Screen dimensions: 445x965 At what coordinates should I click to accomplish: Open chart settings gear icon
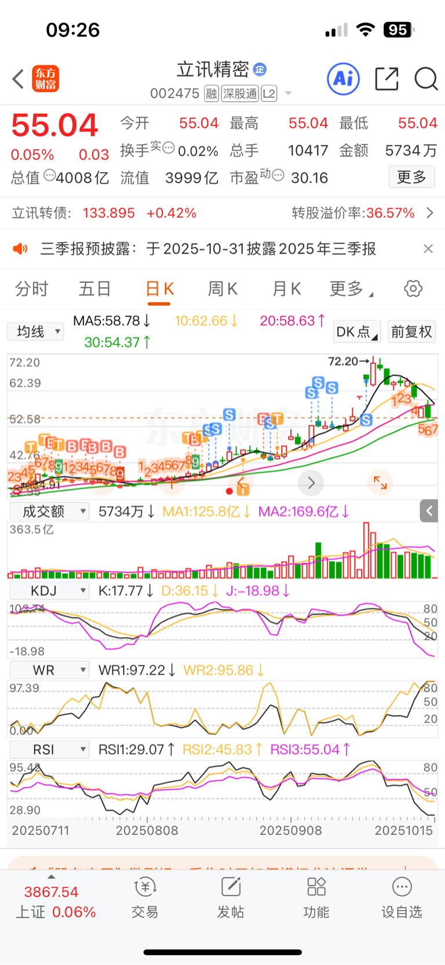tap(413, 288)
